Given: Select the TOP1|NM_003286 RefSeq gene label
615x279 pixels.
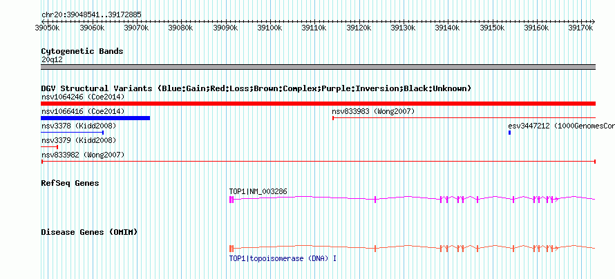Looking at the screenshot, I should coord(258,191).
